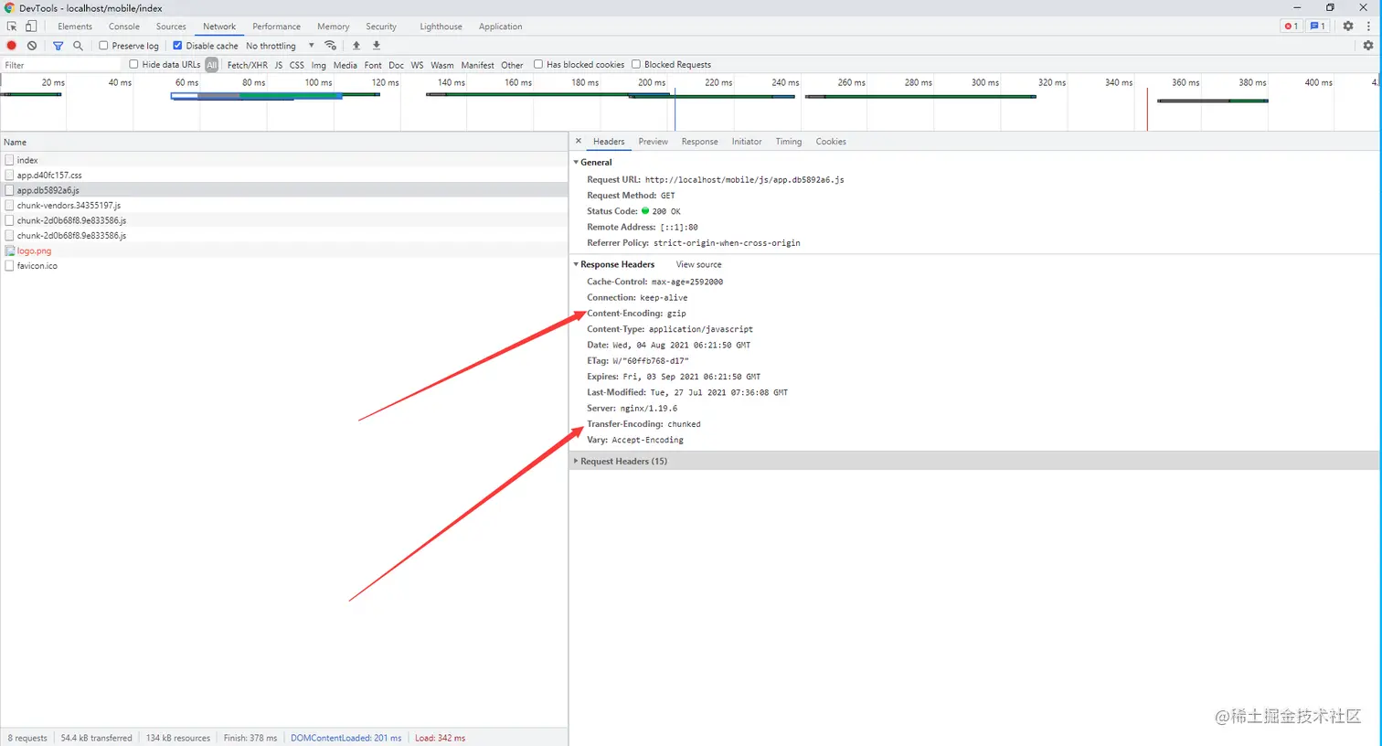Expand Request Headers (15) section
The image size is (1382, 746).
tap(576, 462)
